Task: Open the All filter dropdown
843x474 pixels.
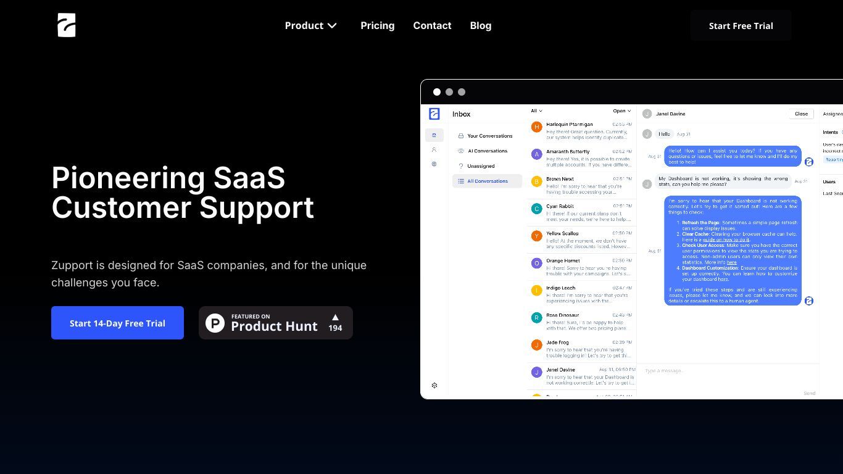Action: pyautogui.click(x=536, y=111)
